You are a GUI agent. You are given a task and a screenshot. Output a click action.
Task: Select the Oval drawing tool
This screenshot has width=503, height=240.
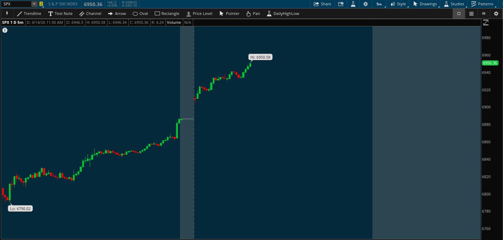click(140, 13)
